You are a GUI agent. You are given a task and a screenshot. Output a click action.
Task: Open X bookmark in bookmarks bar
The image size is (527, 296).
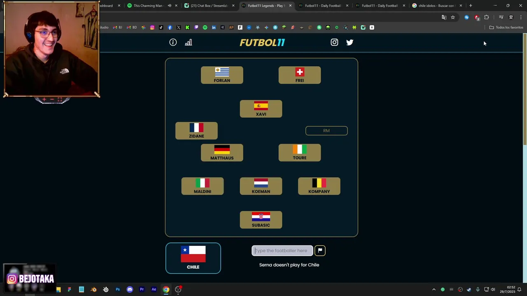point(179,28)
